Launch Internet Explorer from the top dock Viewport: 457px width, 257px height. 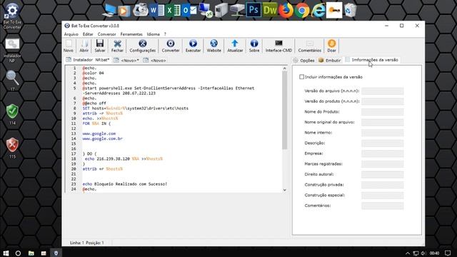pos(318,10)
